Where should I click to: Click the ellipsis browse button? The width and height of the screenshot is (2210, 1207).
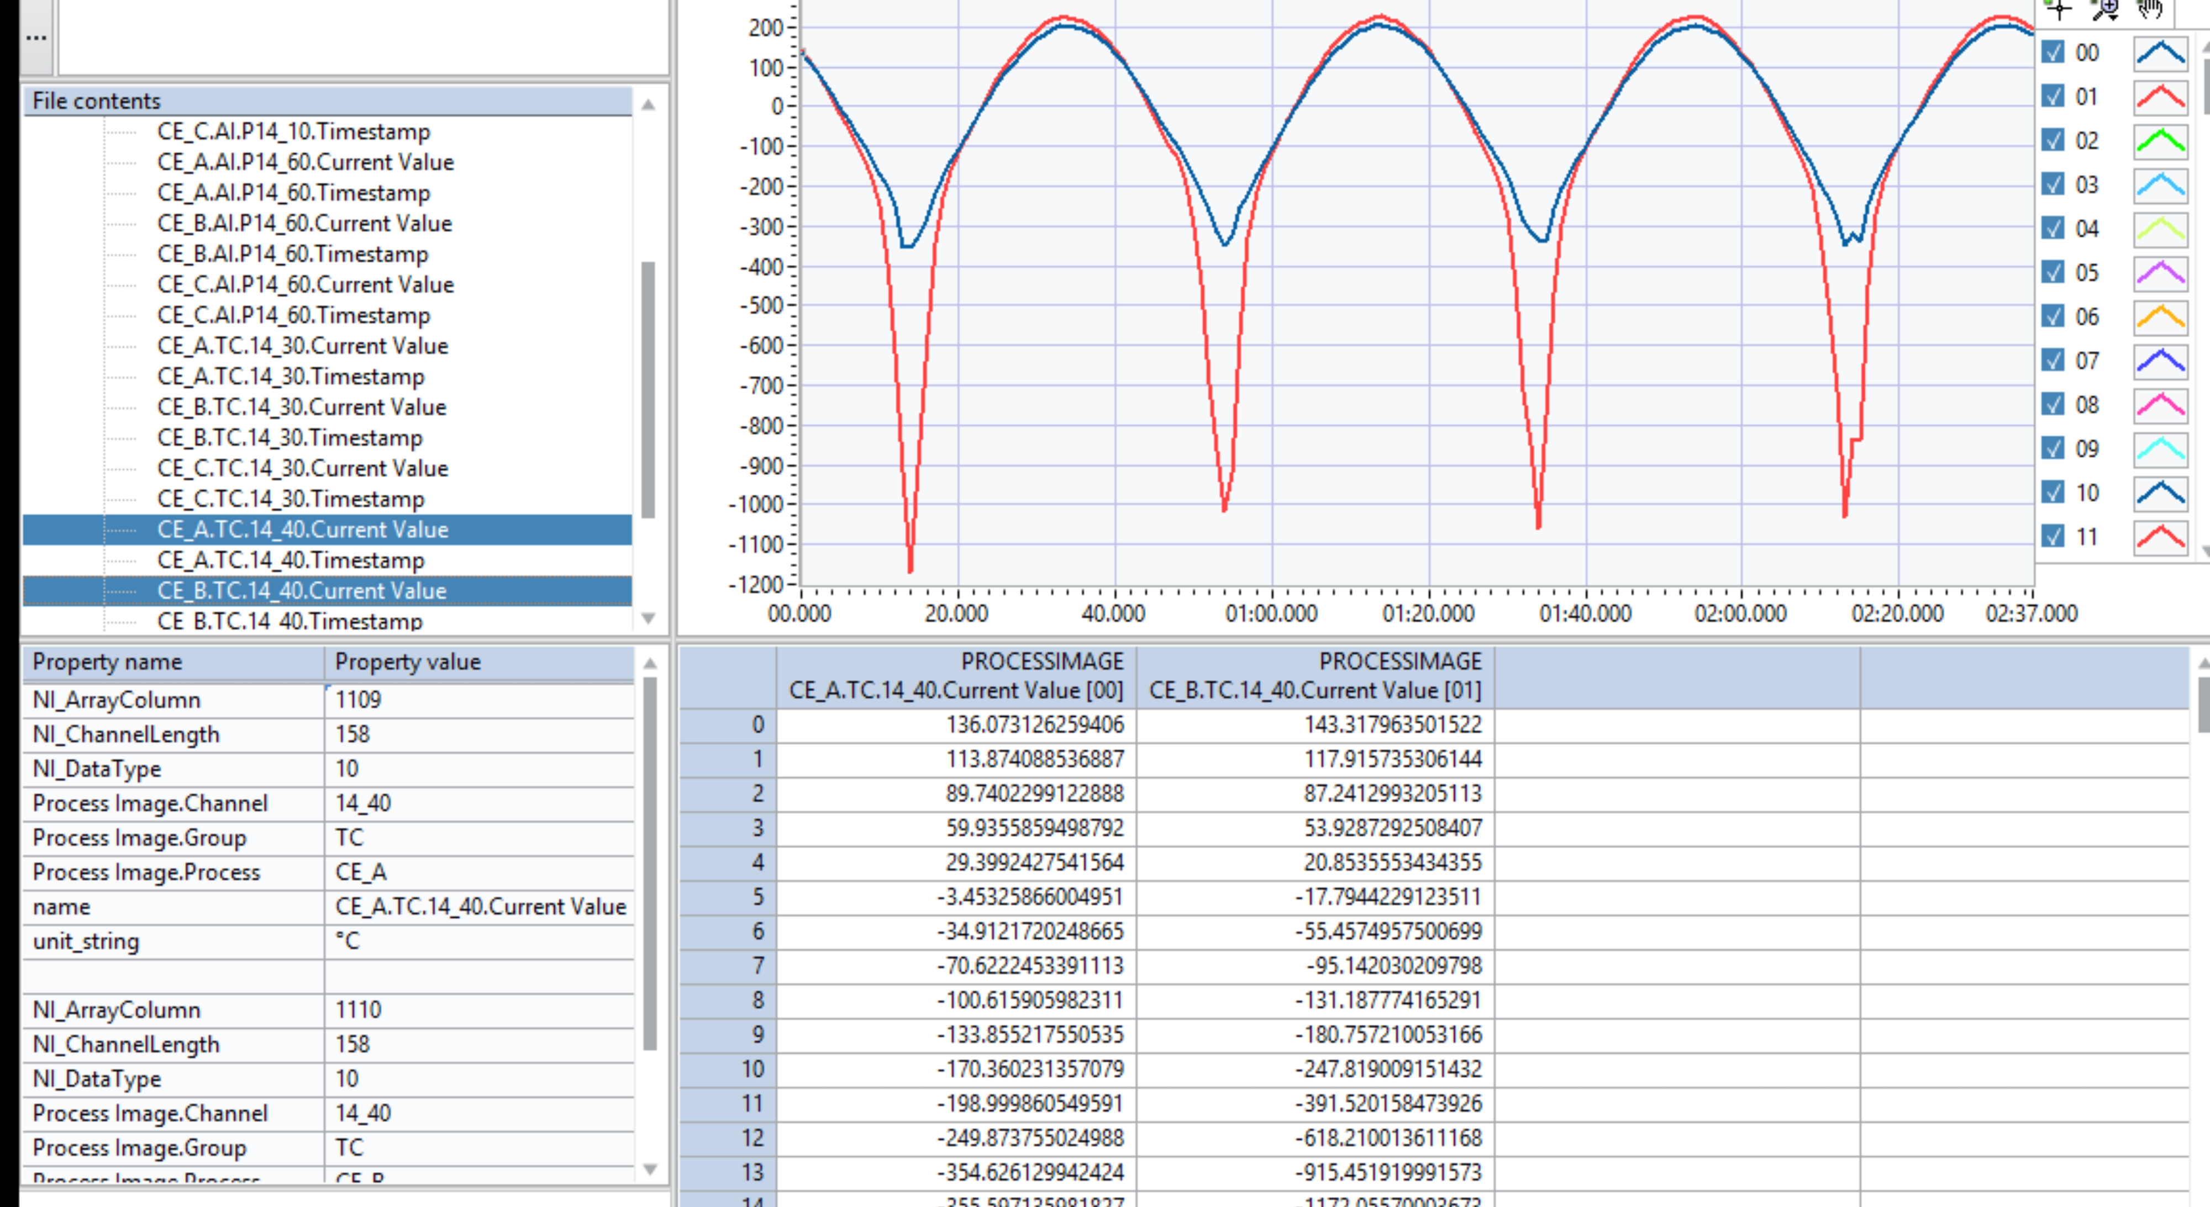[x=36, y=38]
